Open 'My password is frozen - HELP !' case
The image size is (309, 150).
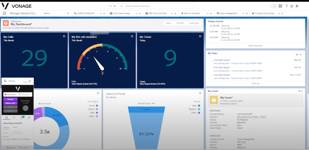coord(252,117)
